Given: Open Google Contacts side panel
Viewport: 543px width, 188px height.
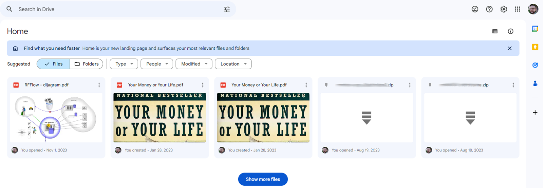Looking at the screenshot, I should pos(535,83).
